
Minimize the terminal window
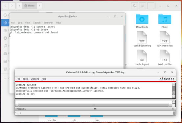(x=108, y=16)
